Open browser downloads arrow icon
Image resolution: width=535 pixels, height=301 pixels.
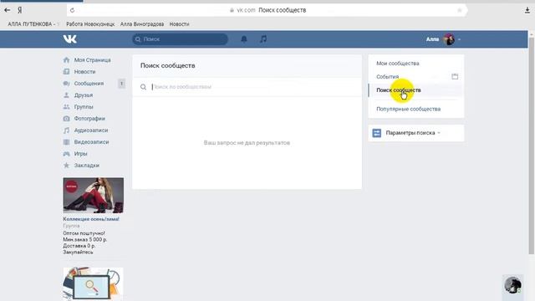(x=527, y=11)
